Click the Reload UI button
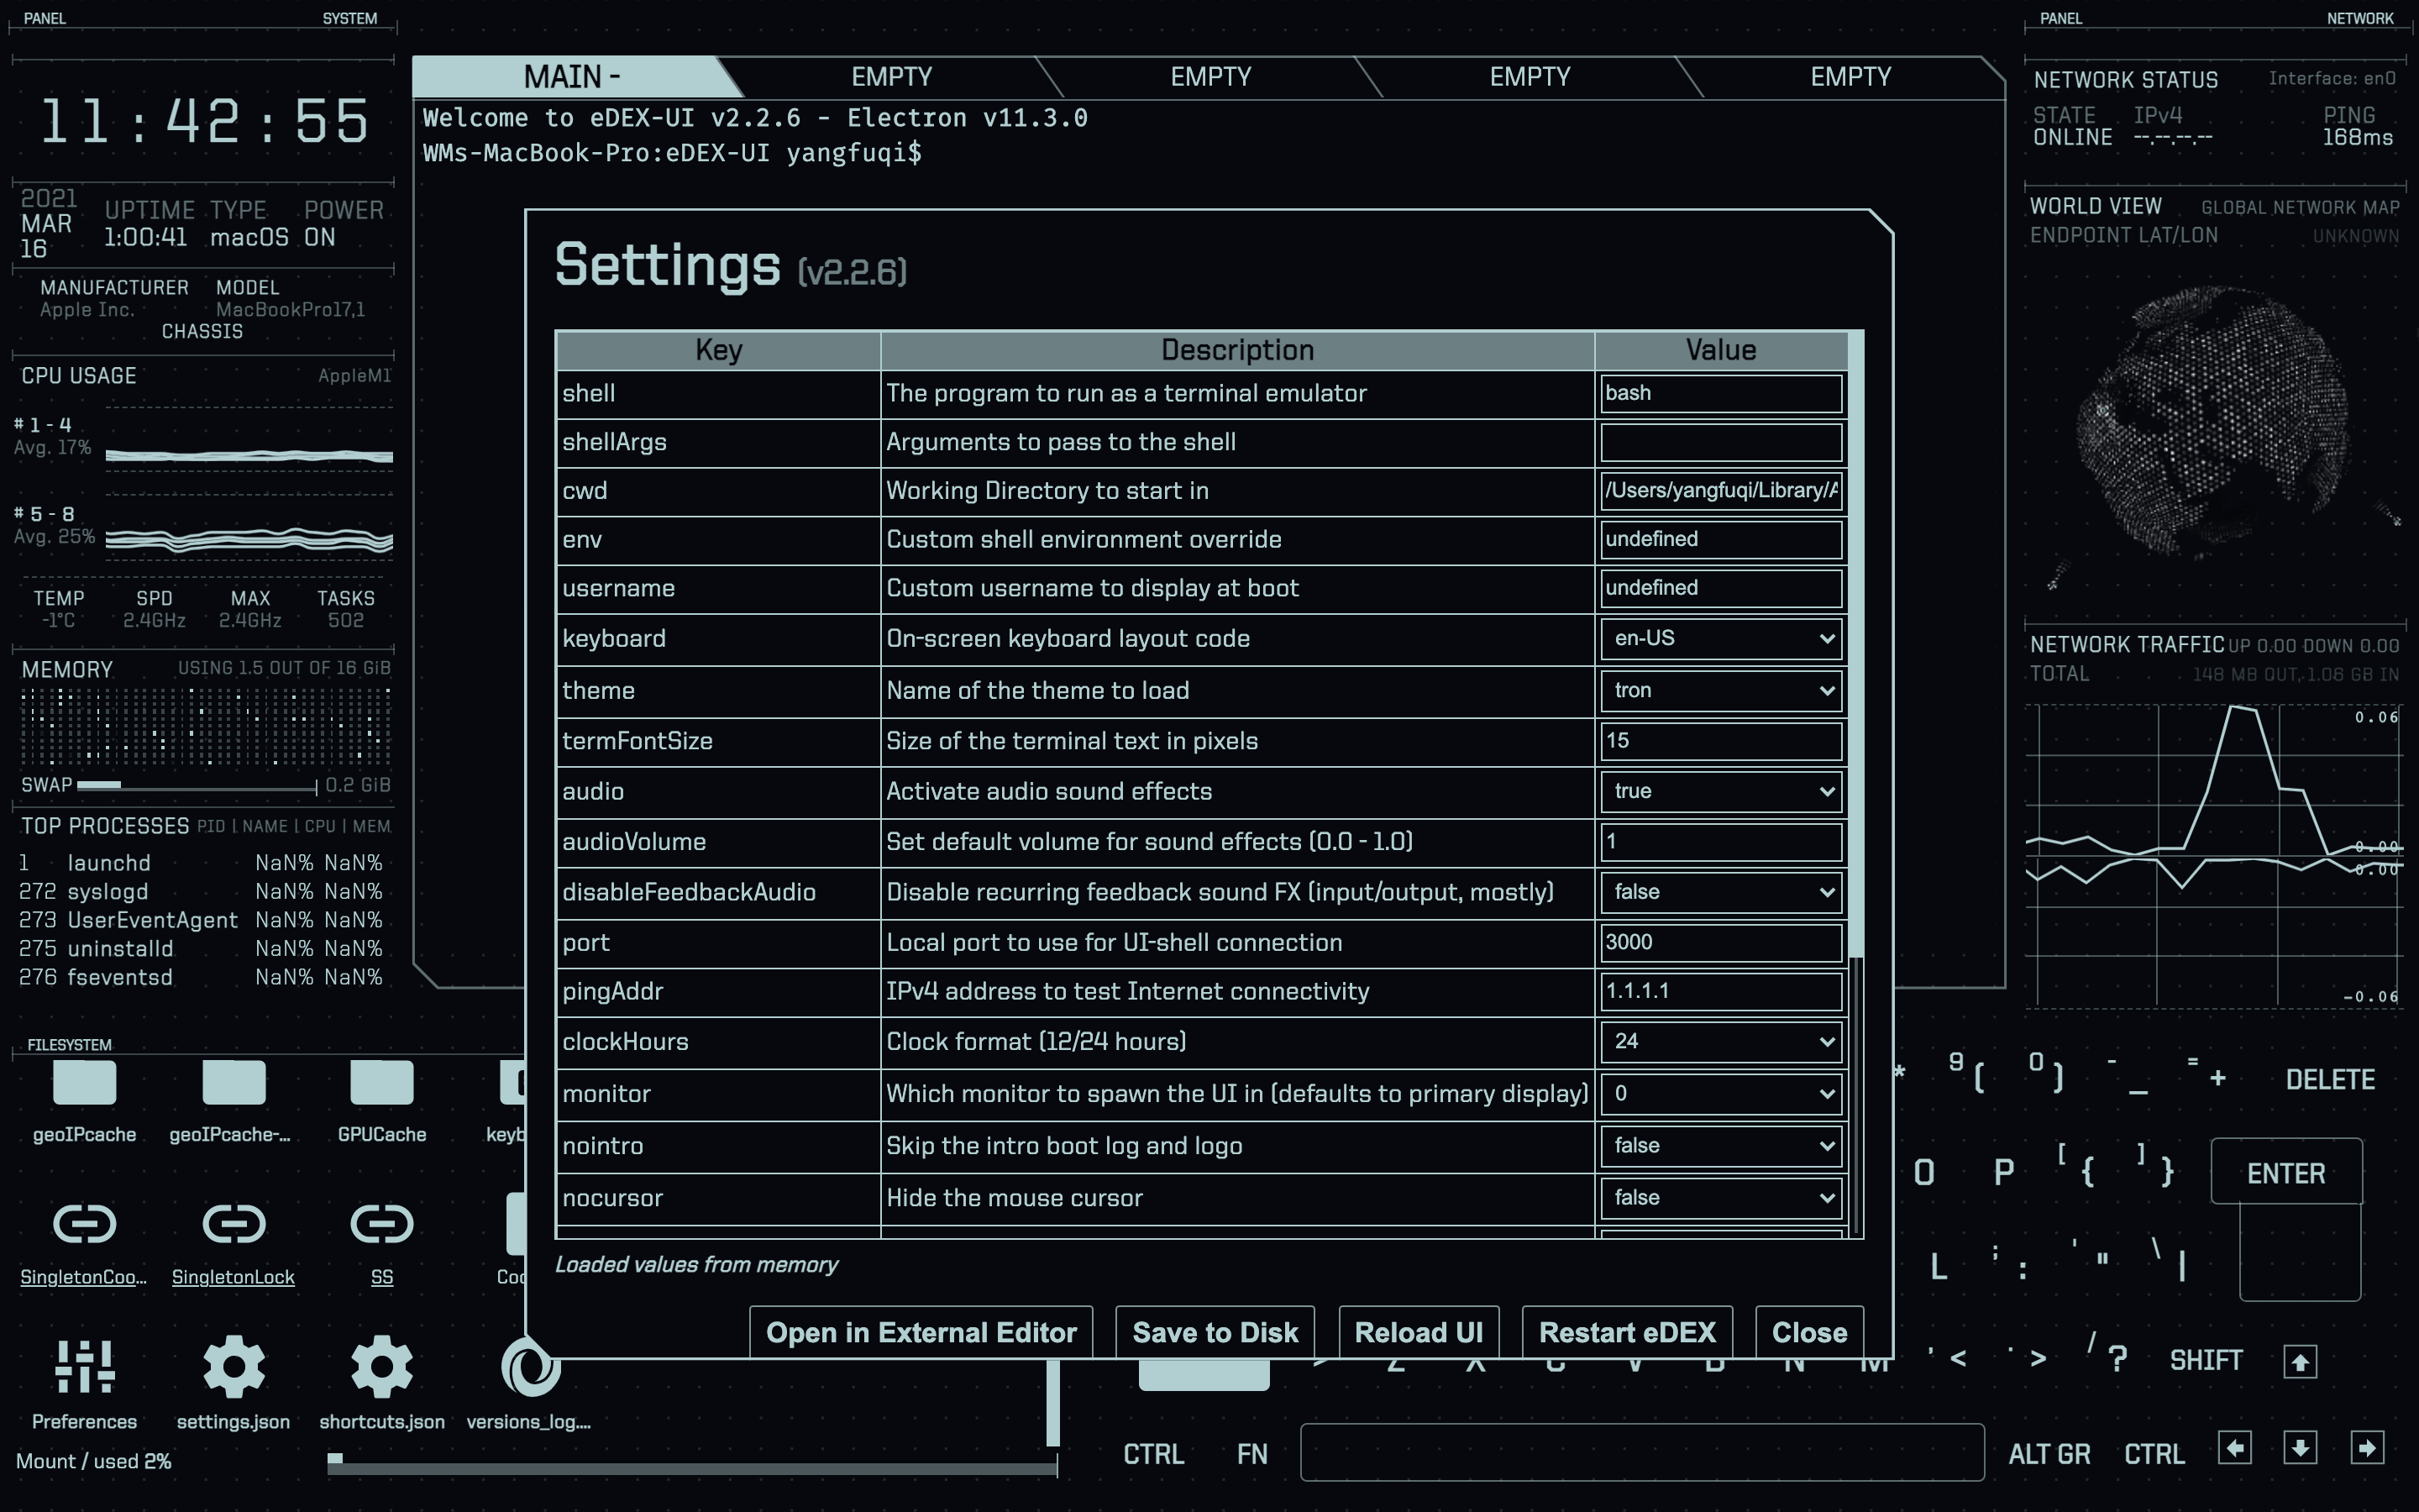Image resolution: width=2419 pixels, height=1512 pixels. [x=1418, y=1332]
